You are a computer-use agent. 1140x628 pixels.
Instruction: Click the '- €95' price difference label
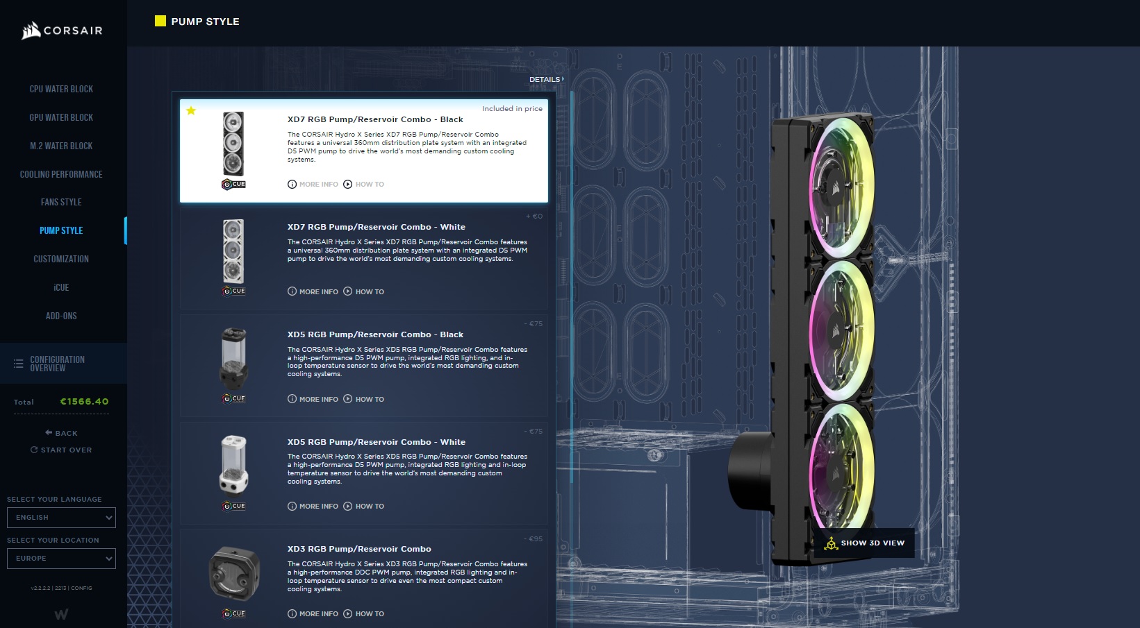coord(534,539)
